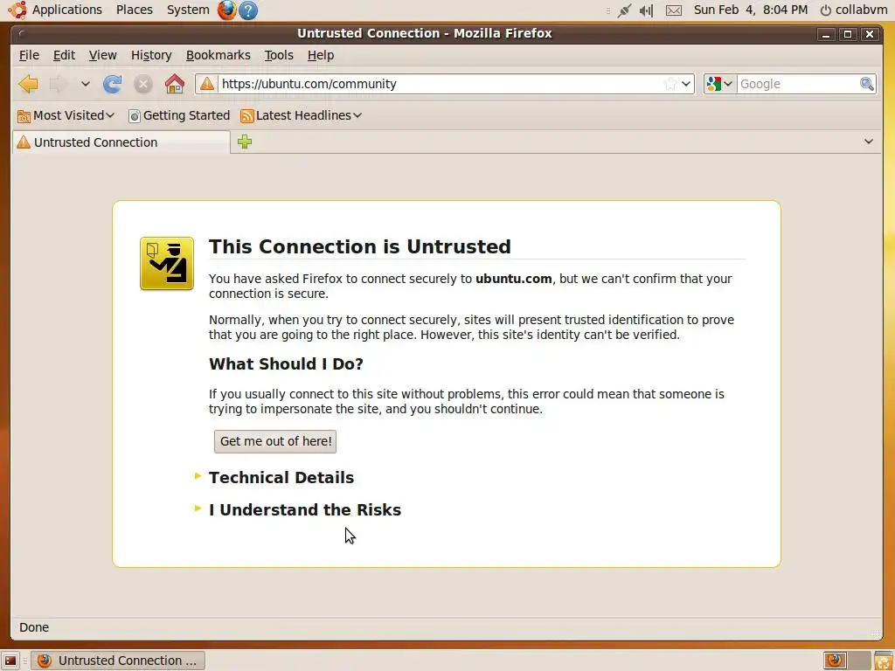Click the volume speaker icon
The image size is (895, 671).
[x=646, y=10]
